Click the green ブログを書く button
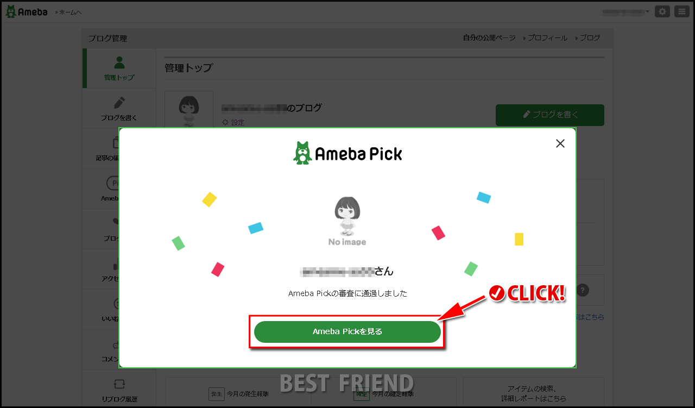 coord(550,115)
